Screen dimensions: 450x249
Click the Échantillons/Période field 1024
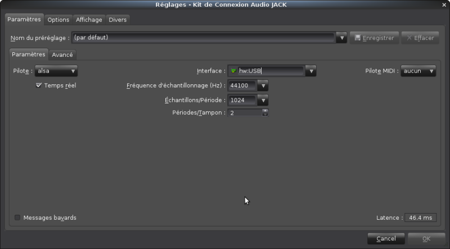tap(242, 100)
